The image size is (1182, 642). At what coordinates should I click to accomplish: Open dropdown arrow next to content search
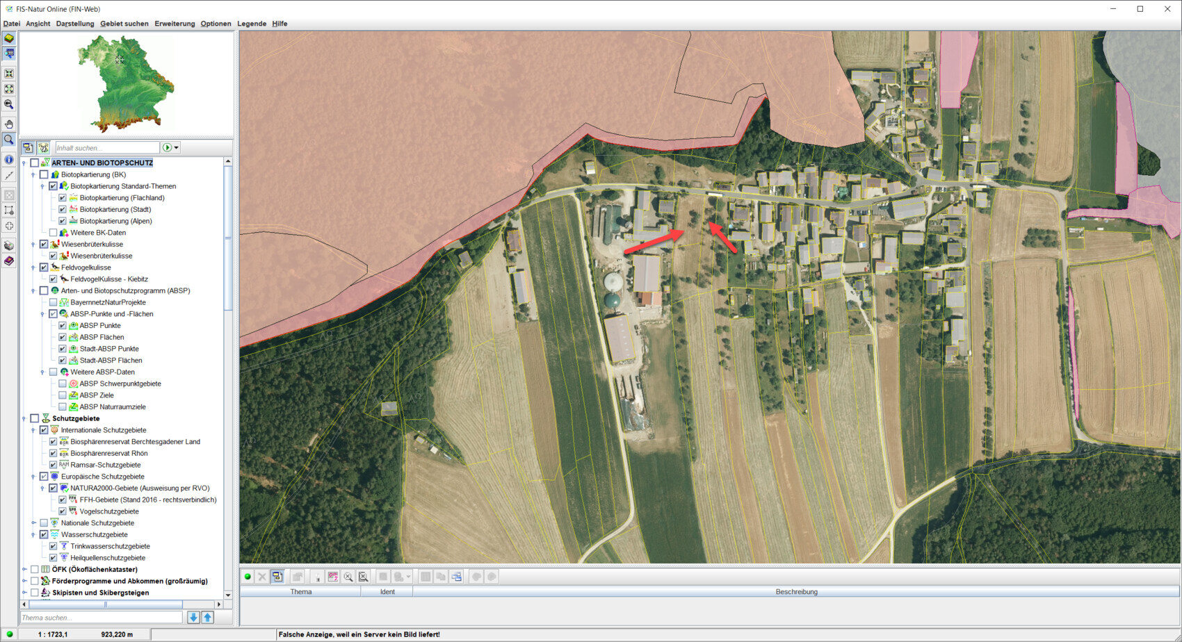tap(177, 148)
